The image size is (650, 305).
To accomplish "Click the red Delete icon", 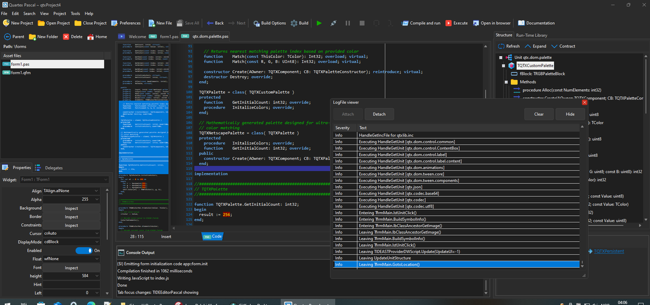I will point(66,37).
